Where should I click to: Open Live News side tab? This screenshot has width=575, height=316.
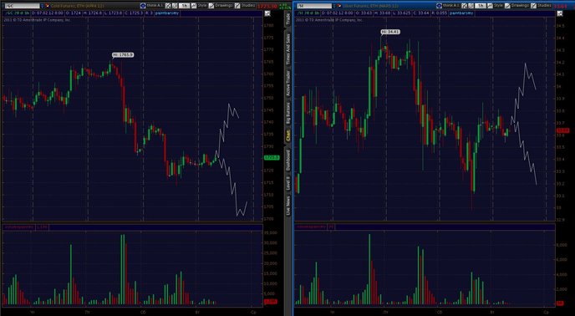click(288, 206)
